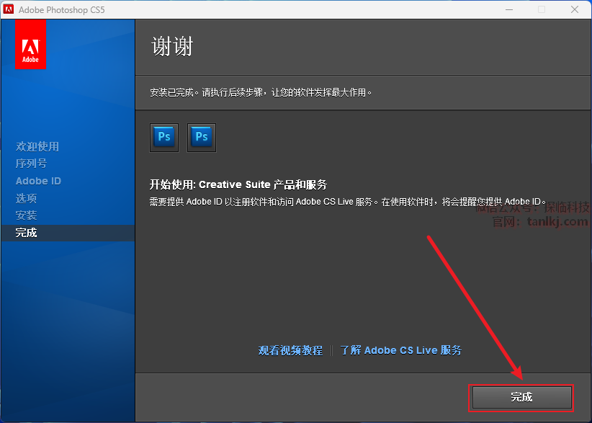Select the 序列号 step in sidebar
The height and width of the screenshot is (423, 592).
31,164
